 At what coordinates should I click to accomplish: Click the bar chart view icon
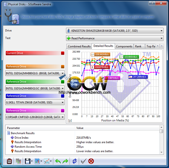coord(37,161)
